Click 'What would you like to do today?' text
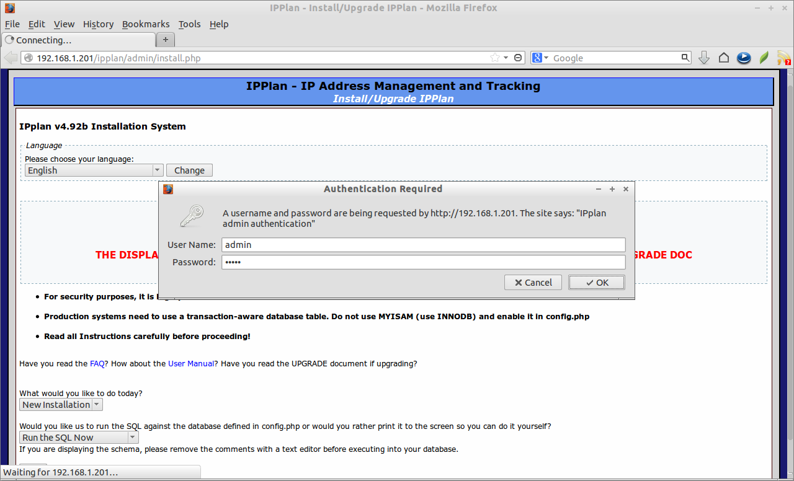The image size is (794, 481). coord(81,394)
